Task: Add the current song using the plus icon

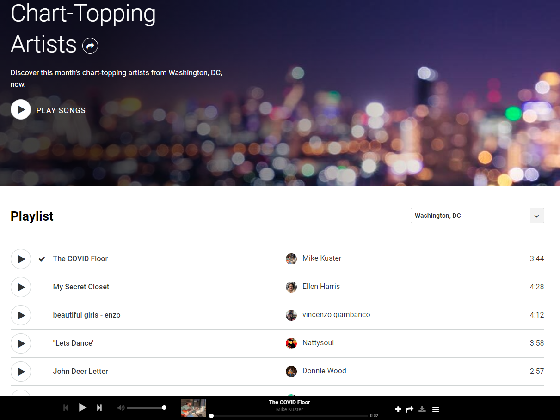Action: pos(398,409)
